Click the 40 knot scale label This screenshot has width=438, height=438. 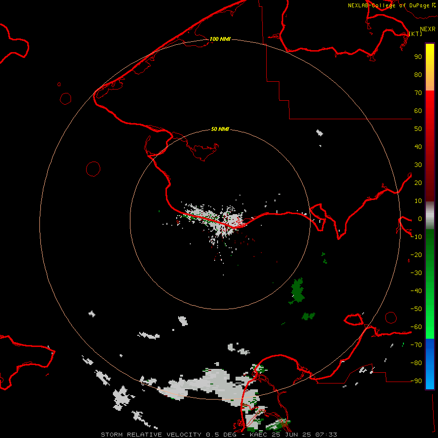(418, 146)
